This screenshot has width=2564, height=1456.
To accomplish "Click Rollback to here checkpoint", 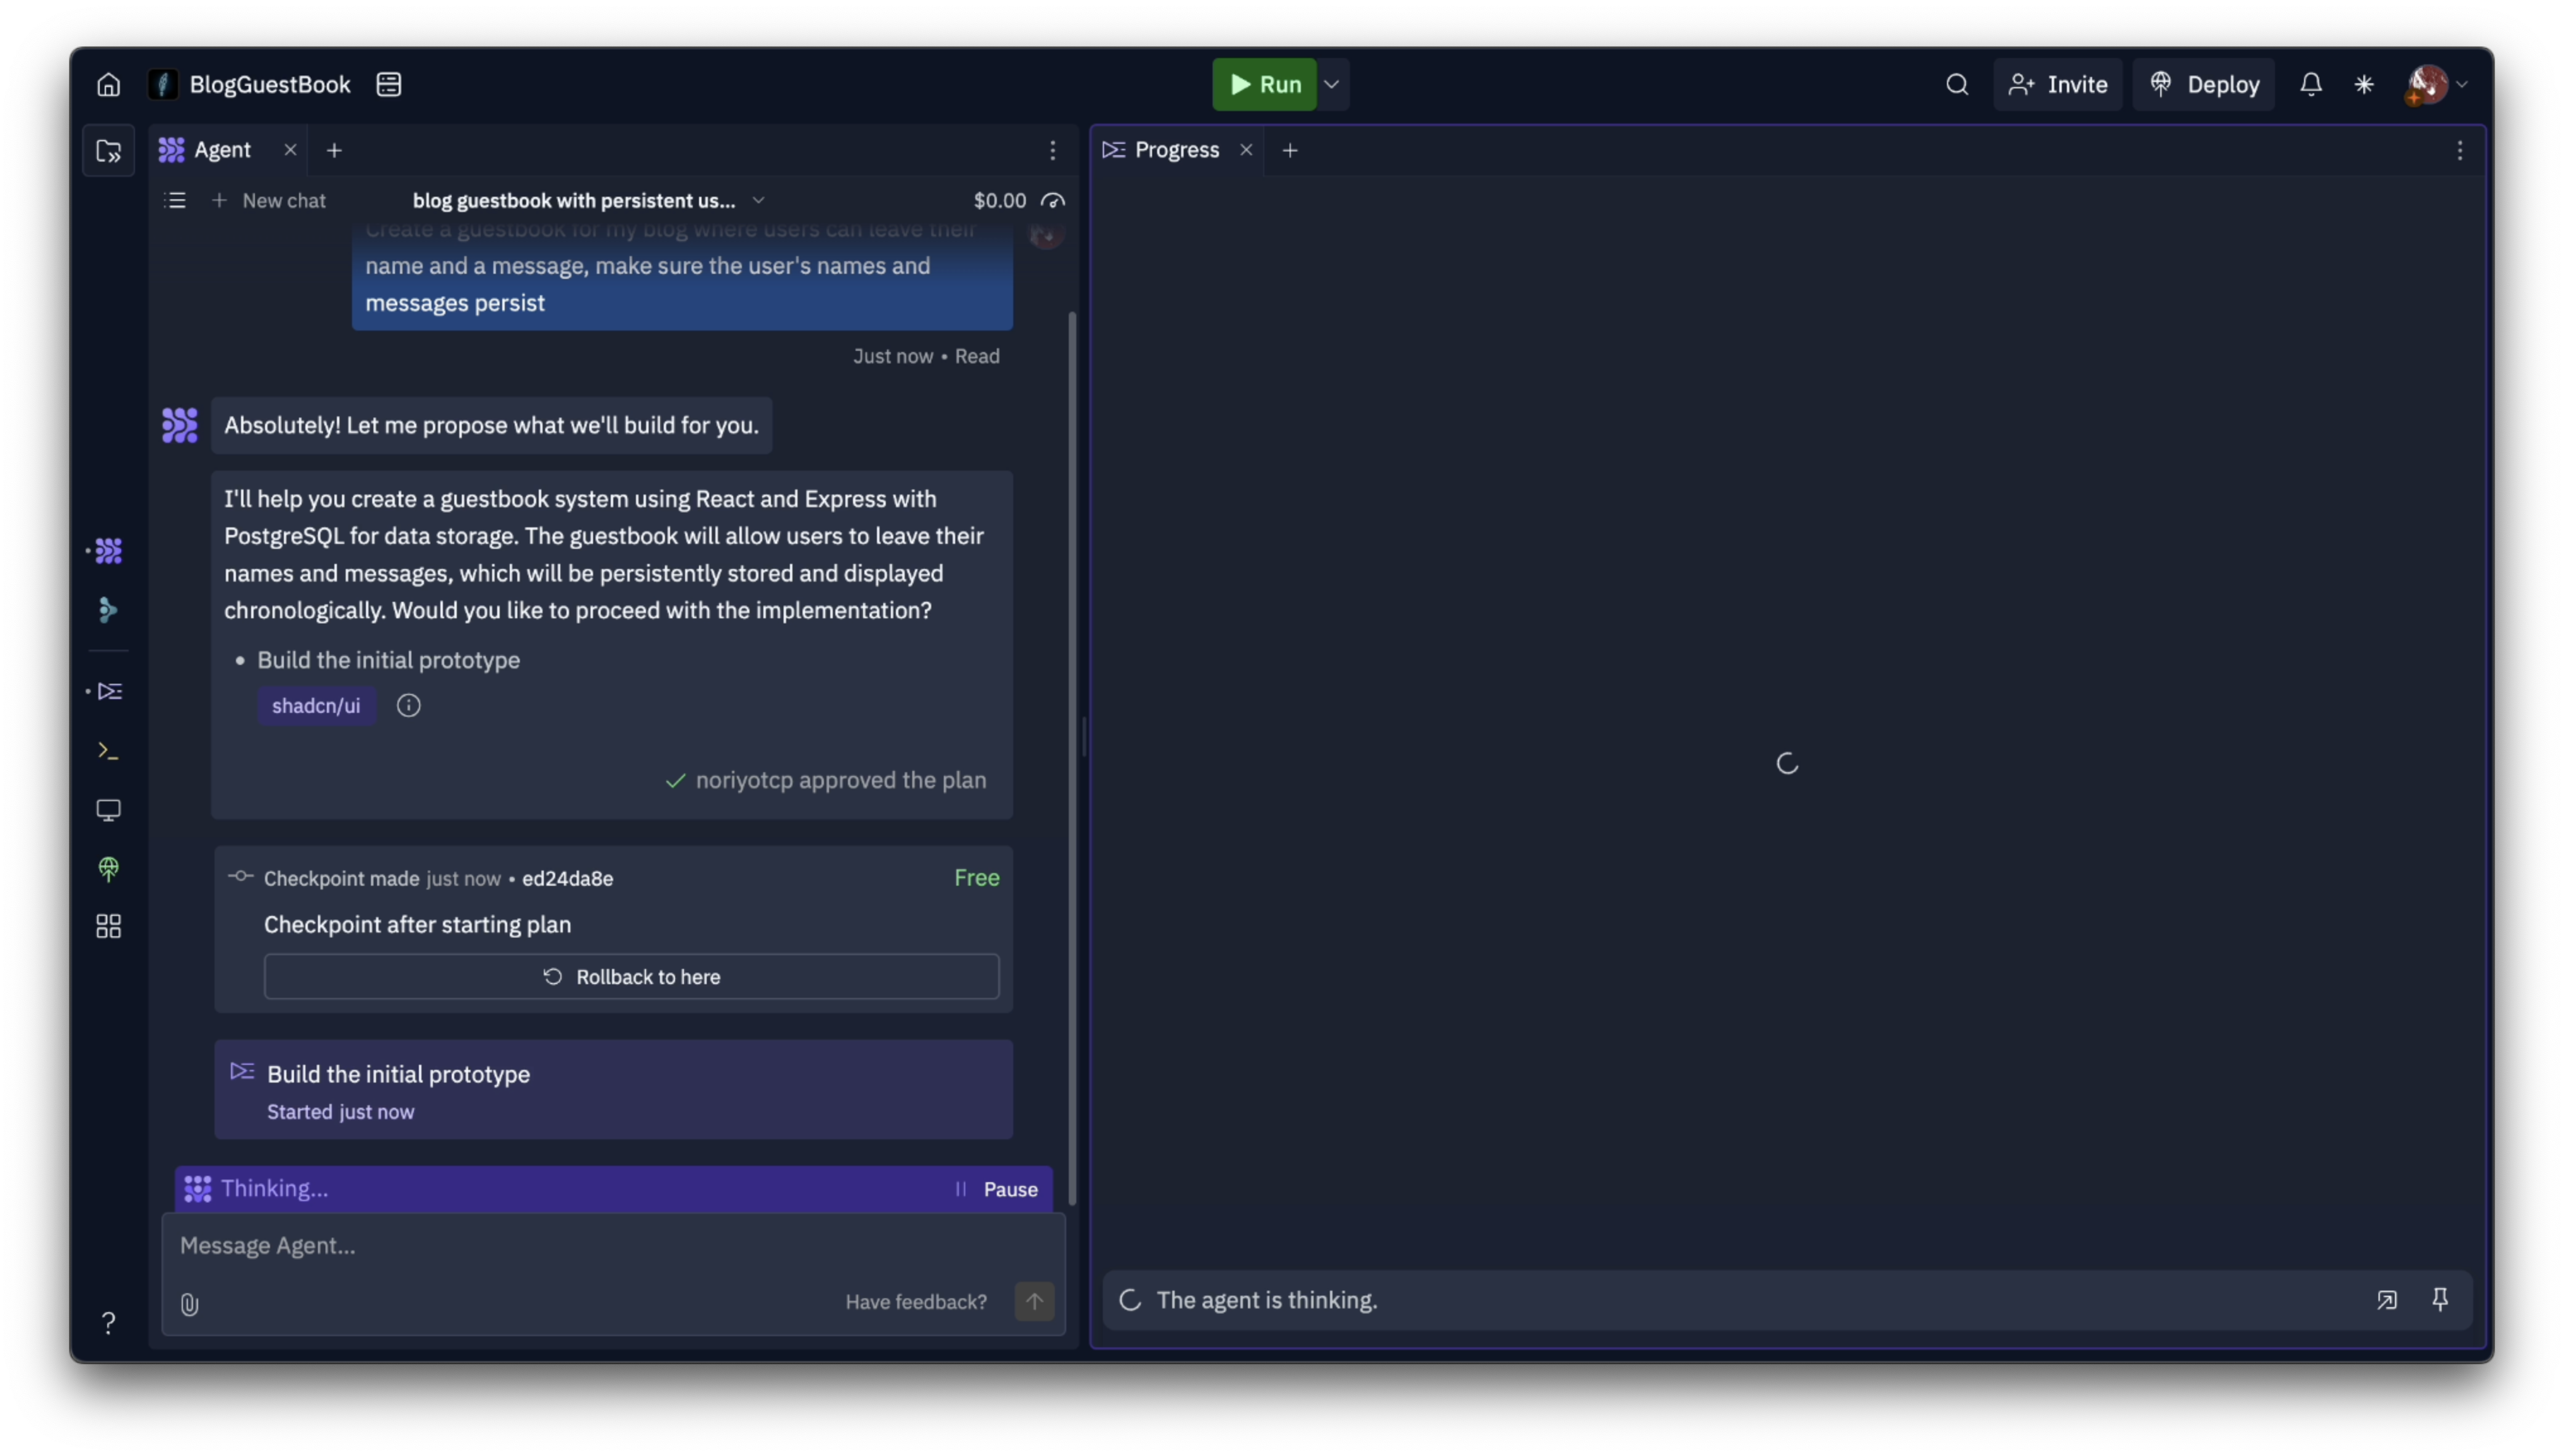I will tap(630, 975).
